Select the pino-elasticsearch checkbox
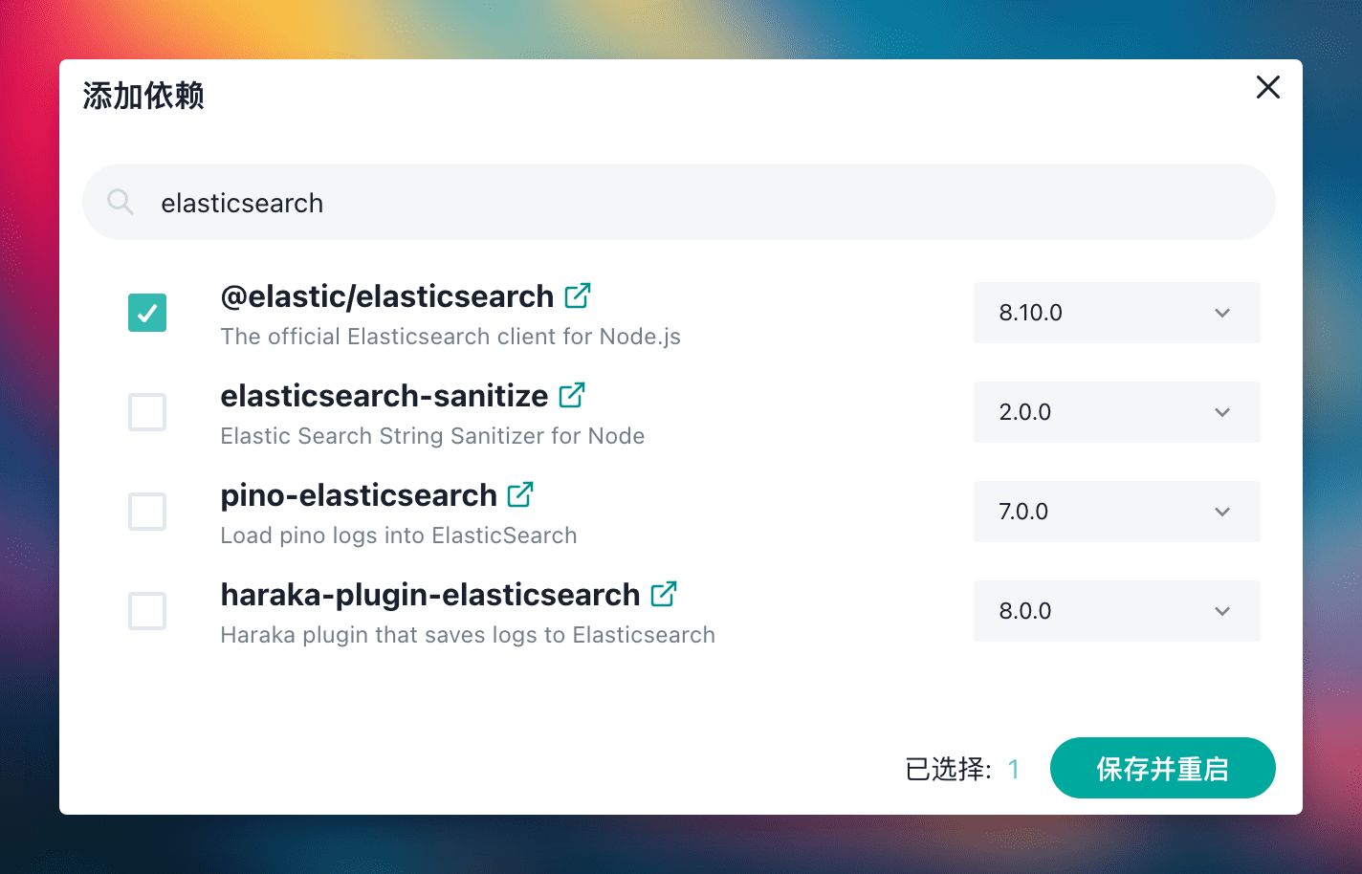1362x874 pixels. coord(147,512)
